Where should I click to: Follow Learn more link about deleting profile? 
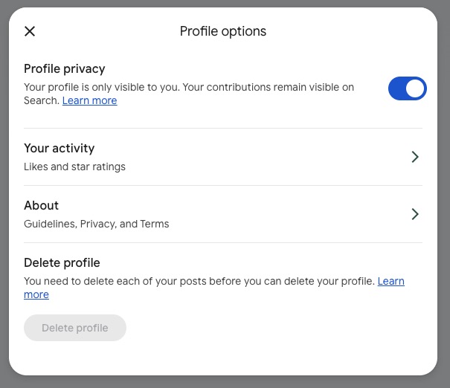tap(390, 281)
